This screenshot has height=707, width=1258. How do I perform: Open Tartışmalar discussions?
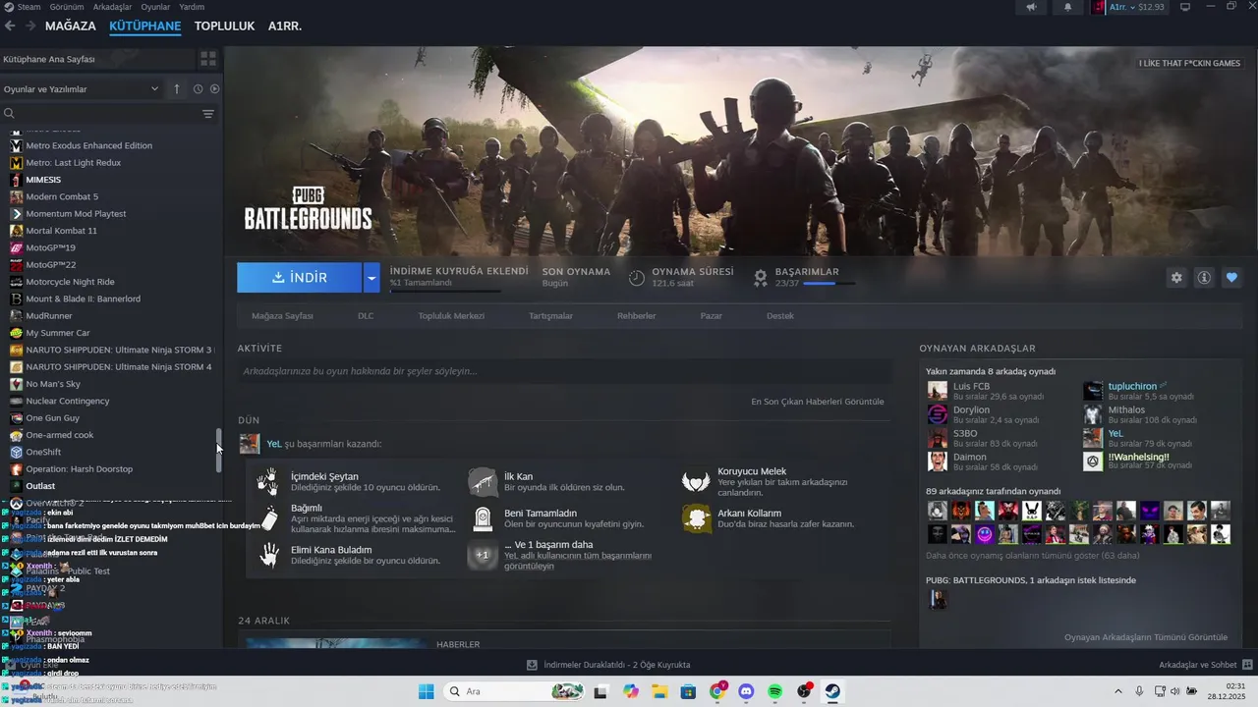point(551,316)
